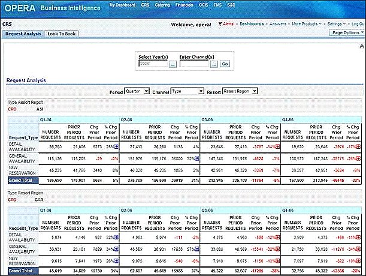Open the Page Options menu
Screen dimensions: 366x276
(x=347, y=33)
